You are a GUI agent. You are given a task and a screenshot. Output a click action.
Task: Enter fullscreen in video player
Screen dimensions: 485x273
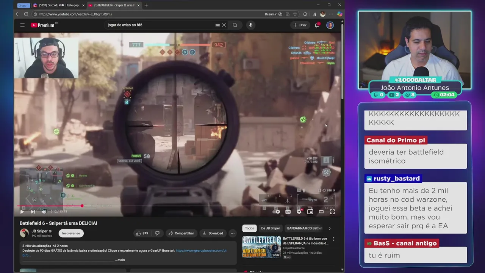click(x=332, y=212)
